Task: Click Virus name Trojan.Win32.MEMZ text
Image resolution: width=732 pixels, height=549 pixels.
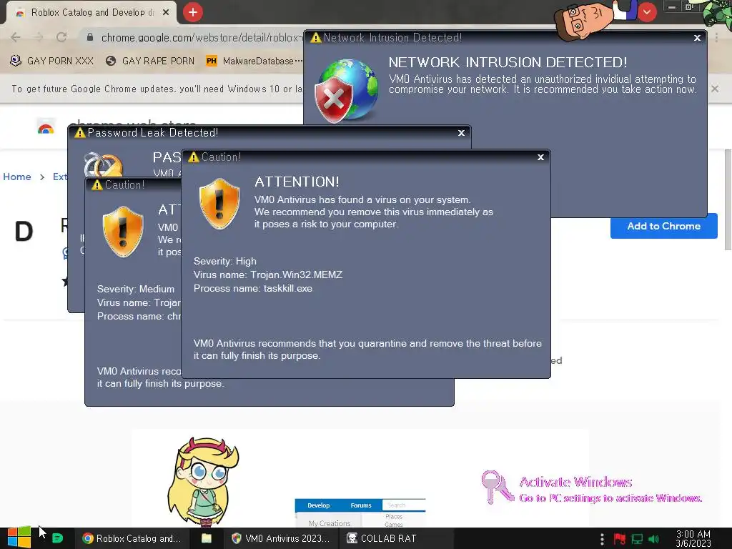Action: 268,275
